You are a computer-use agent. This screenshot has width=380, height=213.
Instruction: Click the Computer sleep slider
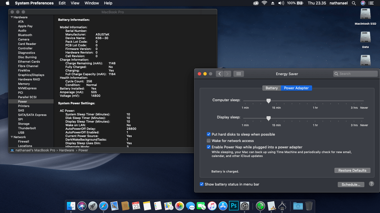click(303, 101)
